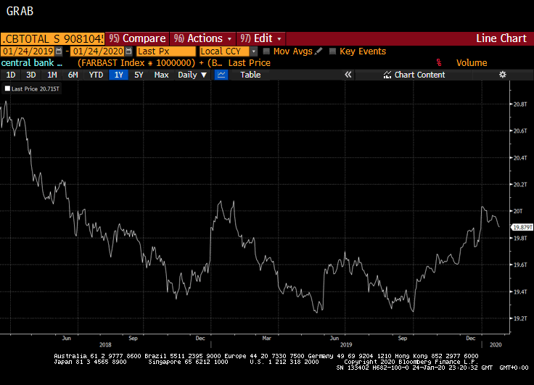Click the 20.8T axis label
This screenshot has height=385, width=534.
(x=520, y=104)
